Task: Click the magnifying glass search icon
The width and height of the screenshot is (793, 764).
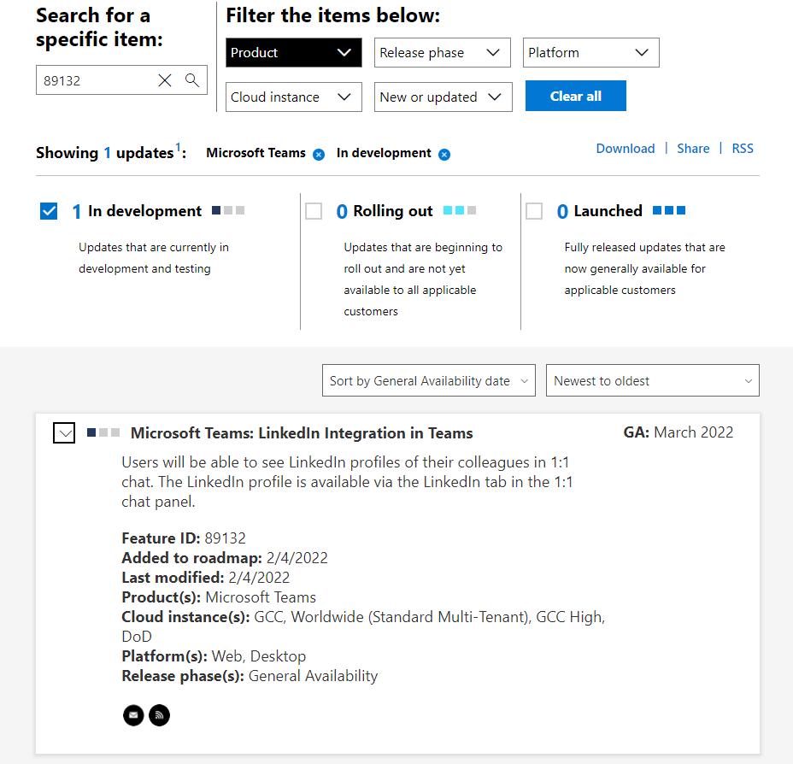Action: pyautogui.click(x=191, y=79)
